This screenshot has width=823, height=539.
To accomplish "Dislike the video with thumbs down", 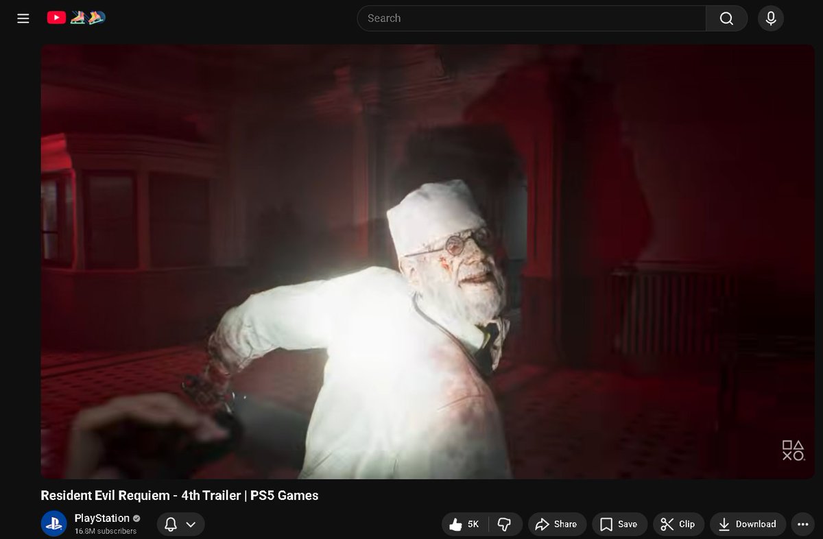I will (x=505, y=525).
